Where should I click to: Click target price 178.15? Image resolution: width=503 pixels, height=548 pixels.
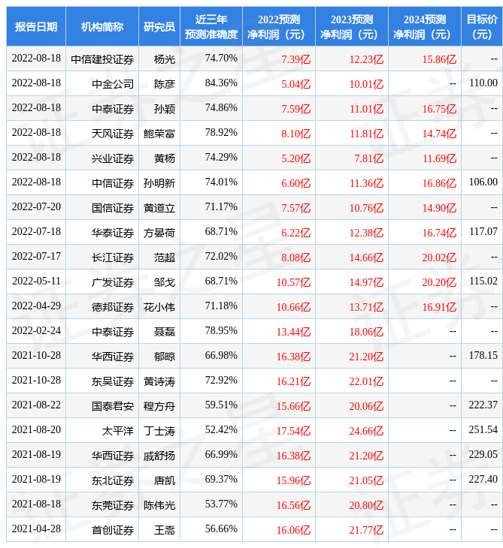point(482,356)
